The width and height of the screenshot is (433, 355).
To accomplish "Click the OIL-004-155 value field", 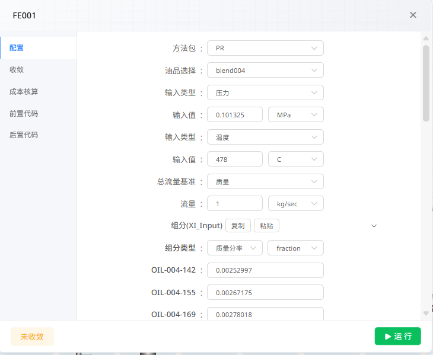I will (x=265, y=292).
